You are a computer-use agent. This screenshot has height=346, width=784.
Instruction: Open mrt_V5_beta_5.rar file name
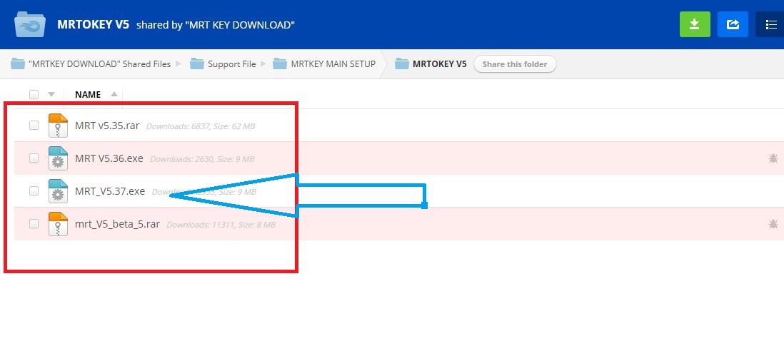pyautogui.click(x=118, y=224)
